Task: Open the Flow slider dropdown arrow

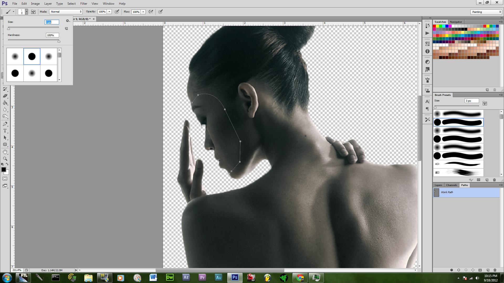Action: (143, 12)
